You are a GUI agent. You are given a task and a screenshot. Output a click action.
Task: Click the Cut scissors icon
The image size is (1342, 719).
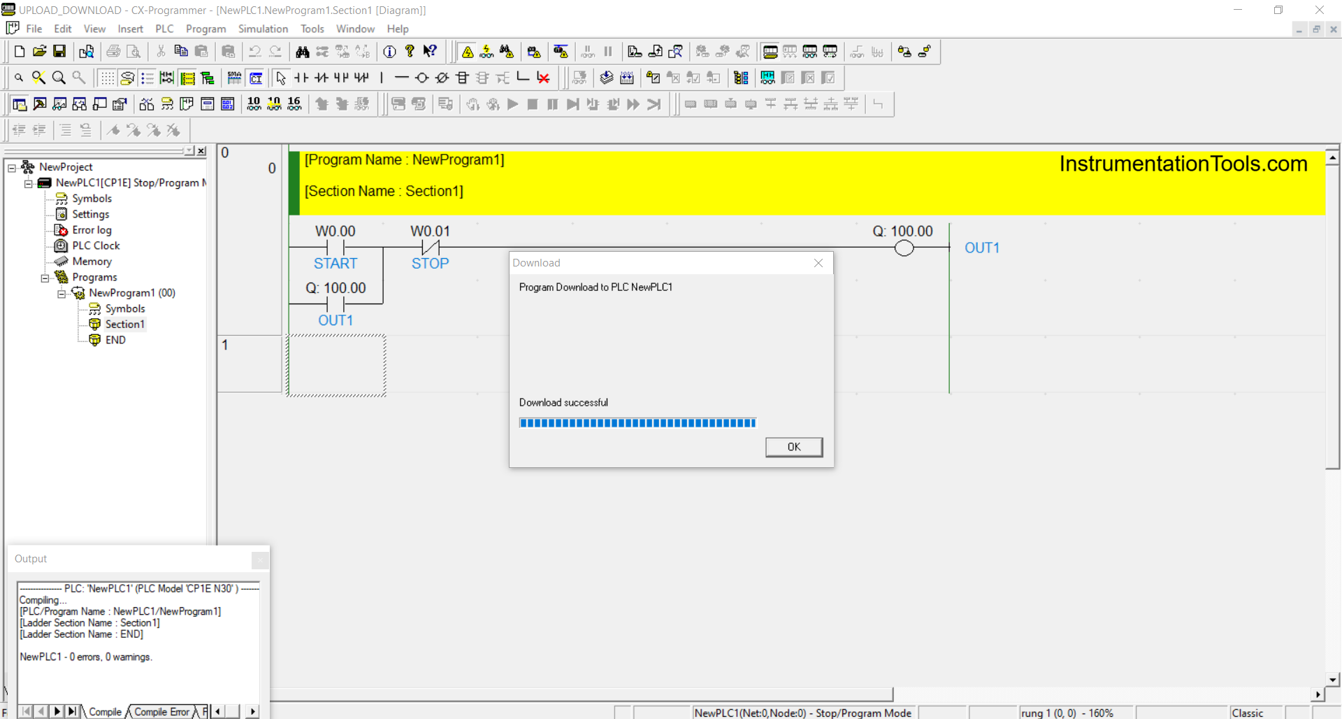coord(161,51)
